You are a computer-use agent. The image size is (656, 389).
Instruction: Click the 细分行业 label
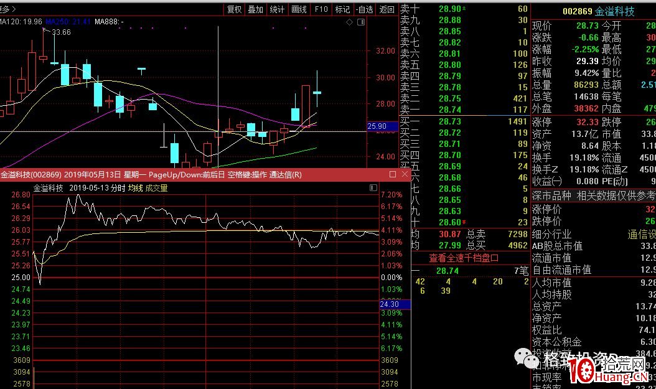click(x=552, y=234)
